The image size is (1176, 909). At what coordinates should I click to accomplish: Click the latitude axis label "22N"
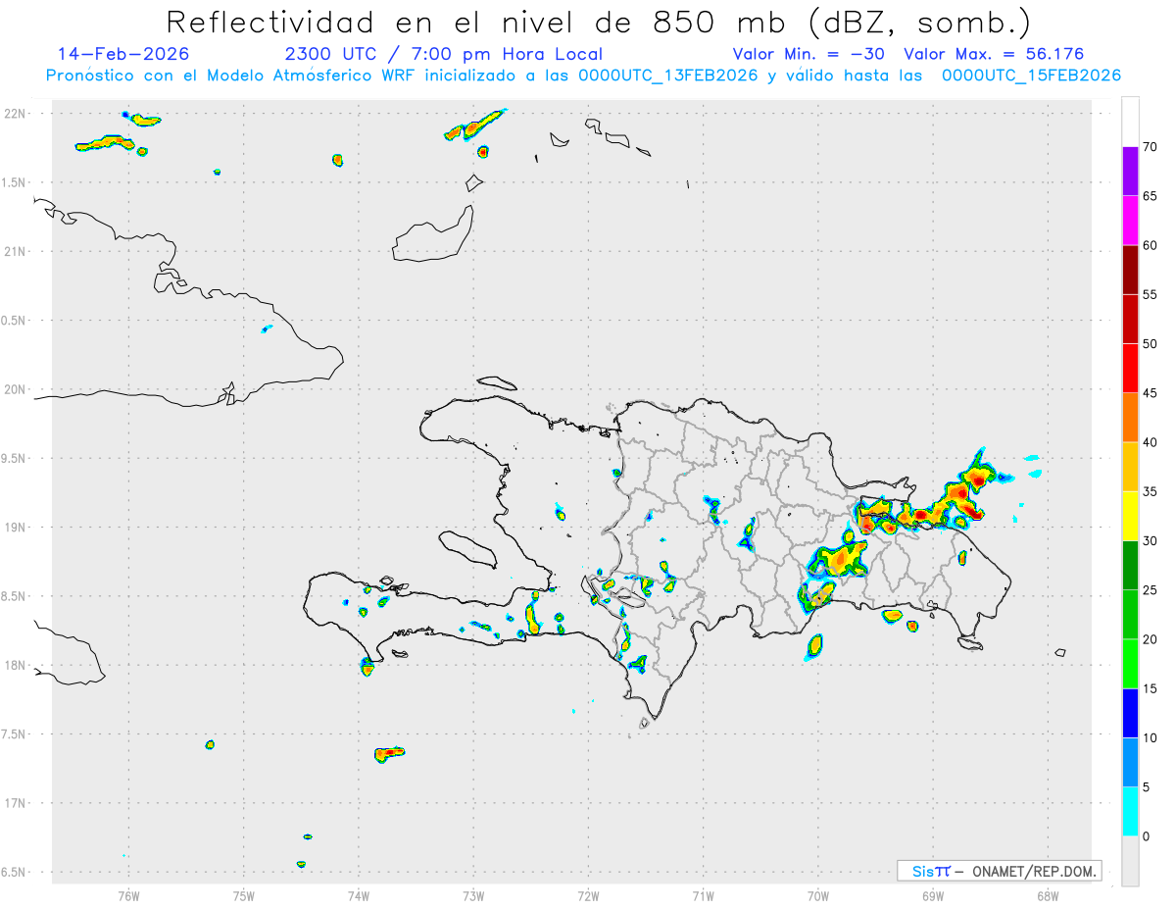point(17,114)
